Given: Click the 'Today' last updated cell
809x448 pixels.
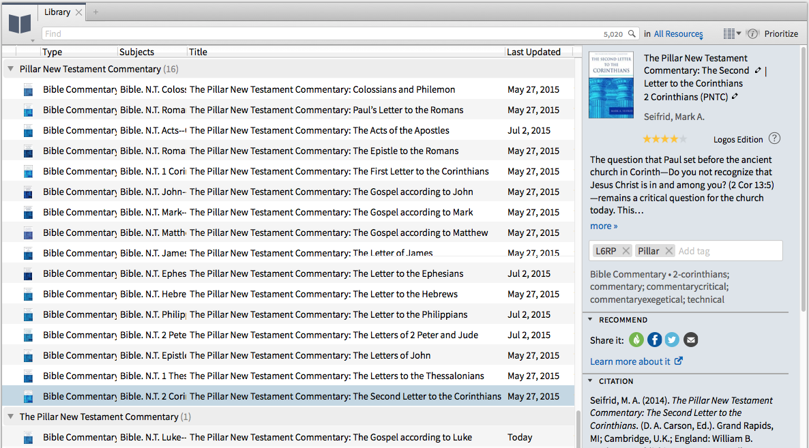Looking at the screenshot, I should (520, 437).
